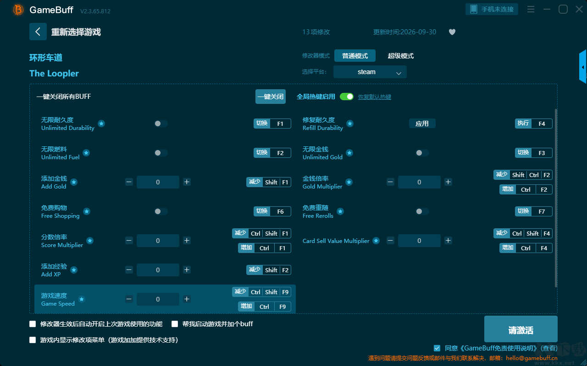Click the vertical scrollbar of the cheat list
The width and height of the screenshot is (587, 366).
[556, 198]
